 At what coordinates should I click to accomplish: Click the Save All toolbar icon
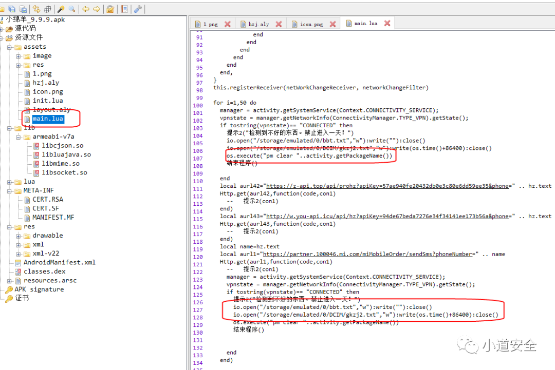pos(11,9)
